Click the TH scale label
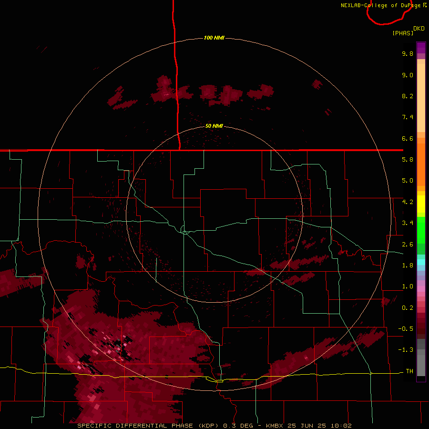This screenshot has height=429, width=429. click(x=409, y=371)
